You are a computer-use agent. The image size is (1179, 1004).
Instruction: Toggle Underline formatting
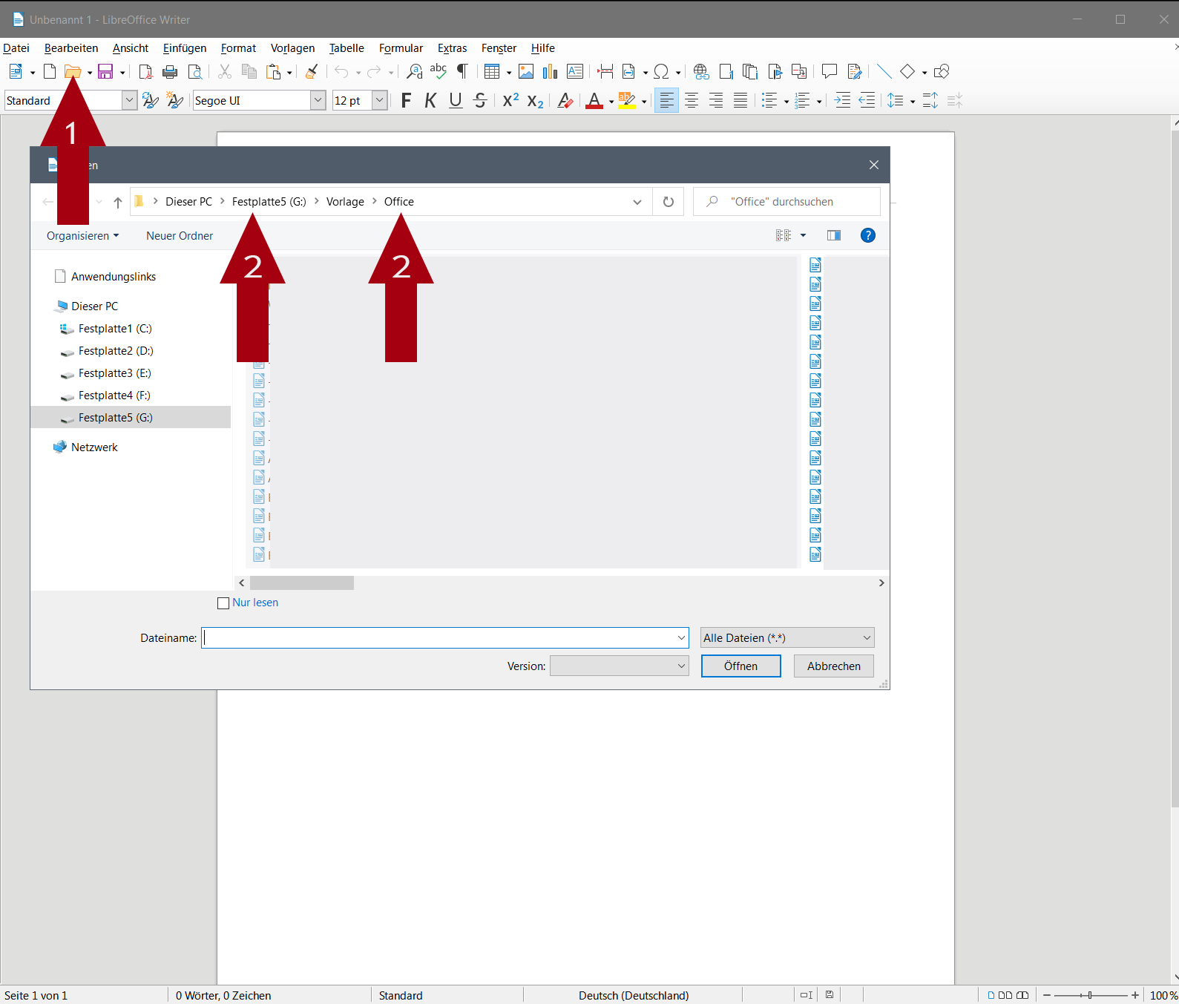pyautogui.click(x=456, y=100)
